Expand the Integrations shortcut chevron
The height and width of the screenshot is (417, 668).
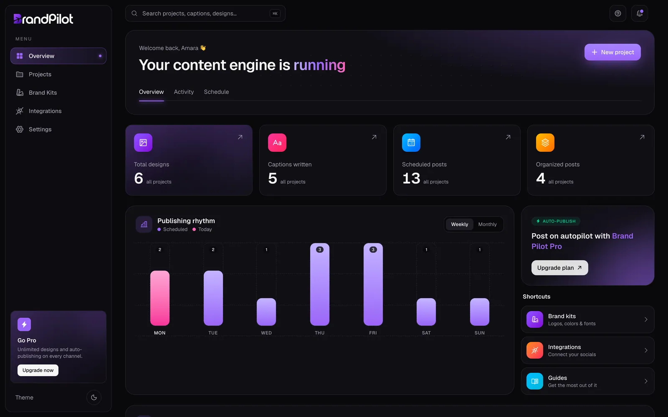click(x=646, y=350)
